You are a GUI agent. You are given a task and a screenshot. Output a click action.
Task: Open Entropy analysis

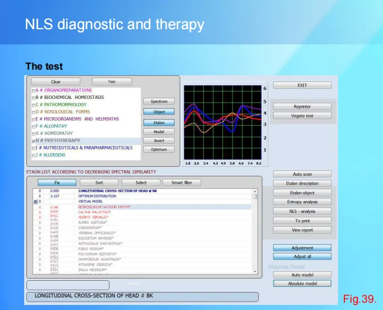click(302, 202)
